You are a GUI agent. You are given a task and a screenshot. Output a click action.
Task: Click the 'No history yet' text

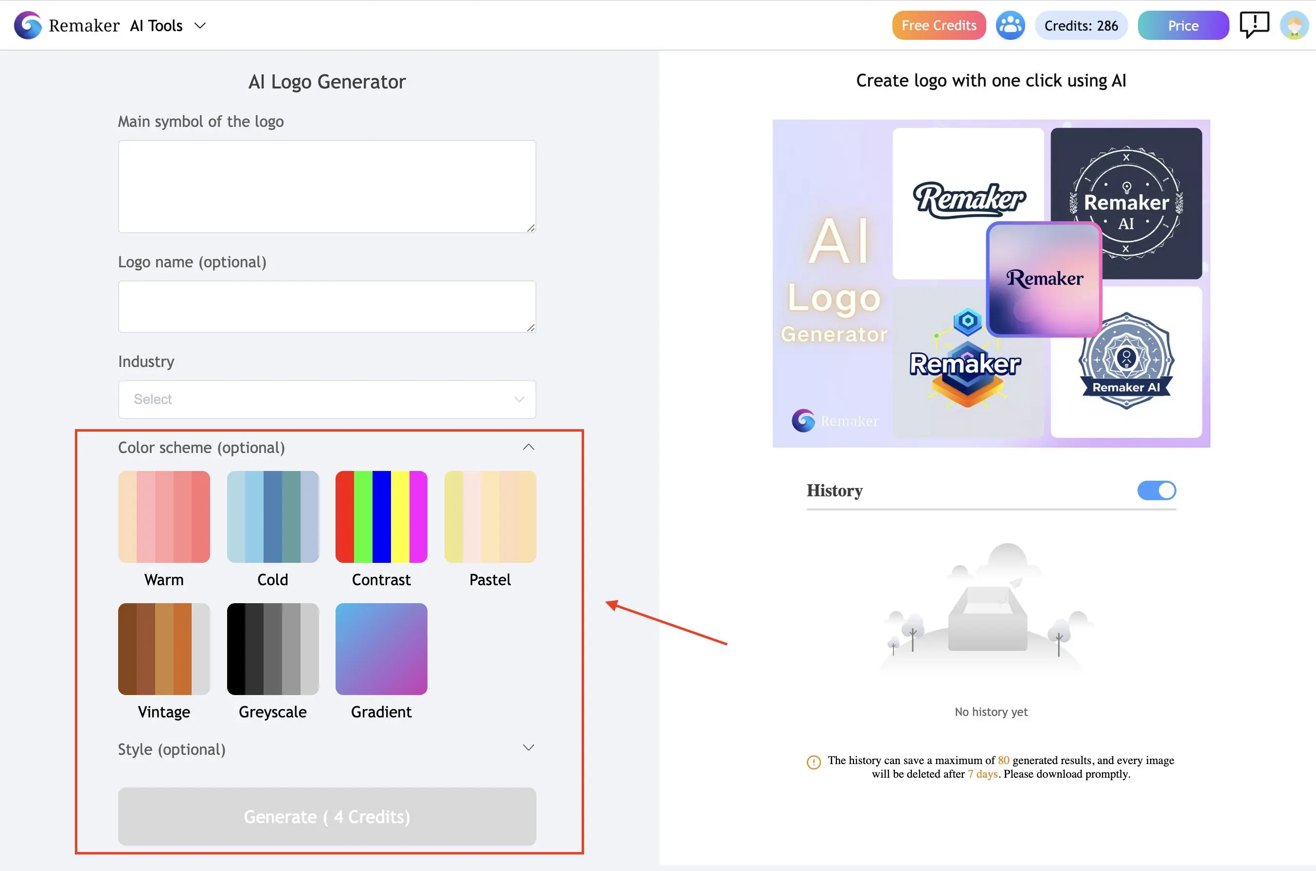[991, 712]
